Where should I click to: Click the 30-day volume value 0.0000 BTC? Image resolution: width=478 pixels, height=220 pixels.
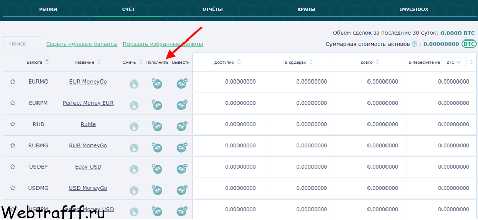click(x=458, y=33)
